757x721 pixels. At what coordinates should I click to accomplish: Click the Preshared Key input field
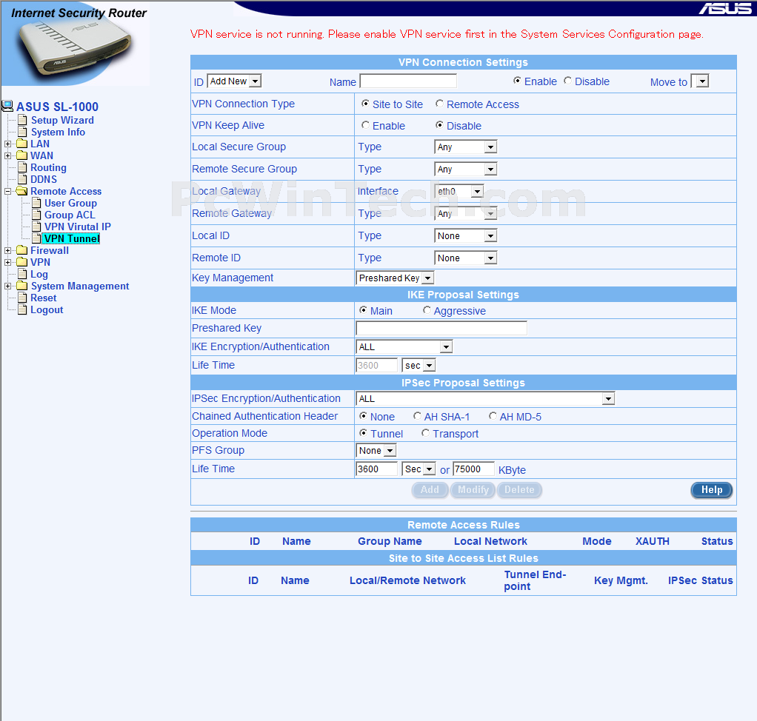pyautogui.click(x=441, y=328)
